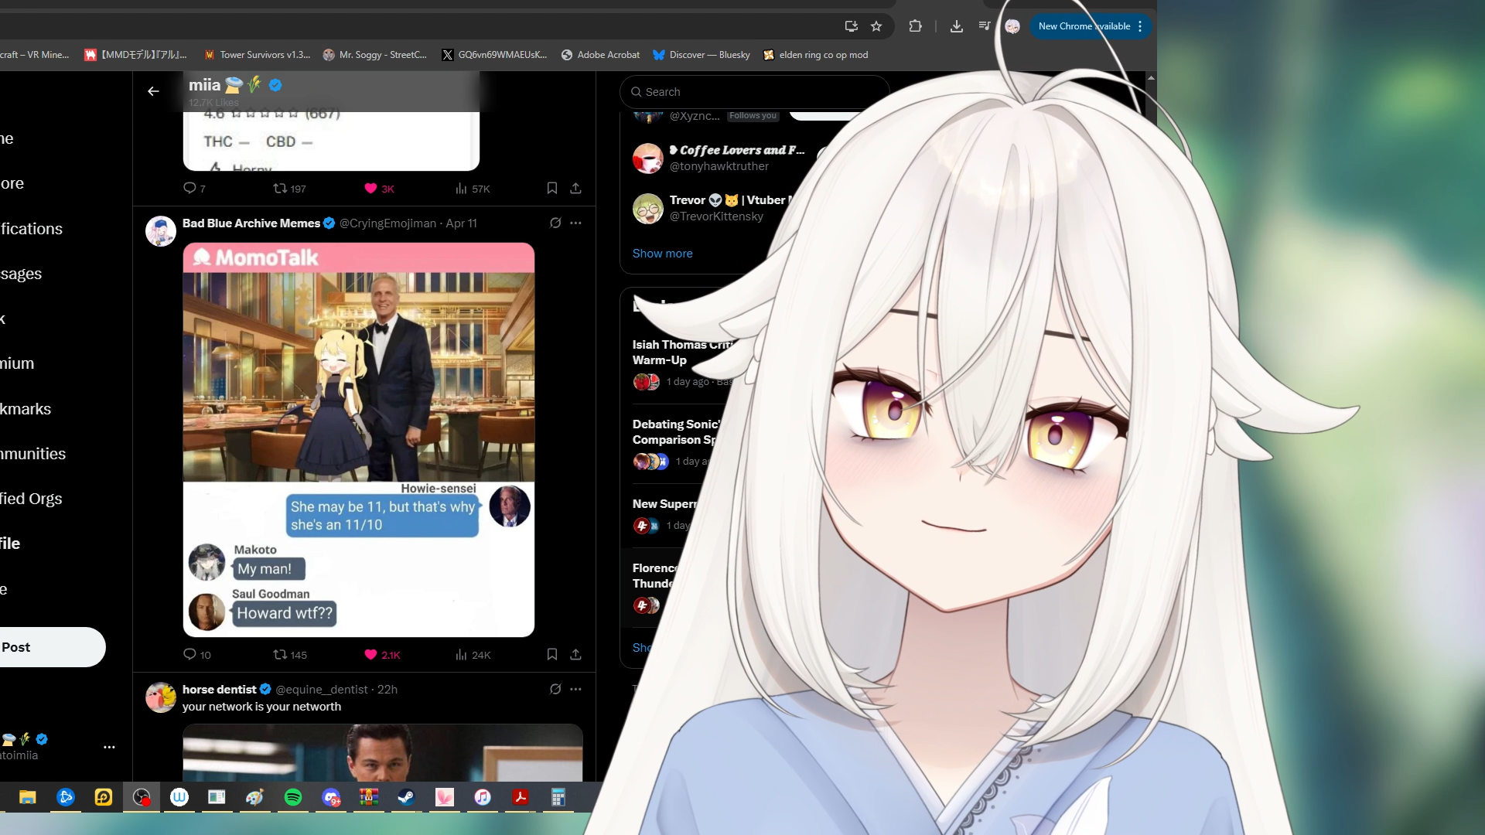Open Grok explain icon on Bad Blue Archive Memes post

point(555,223)
